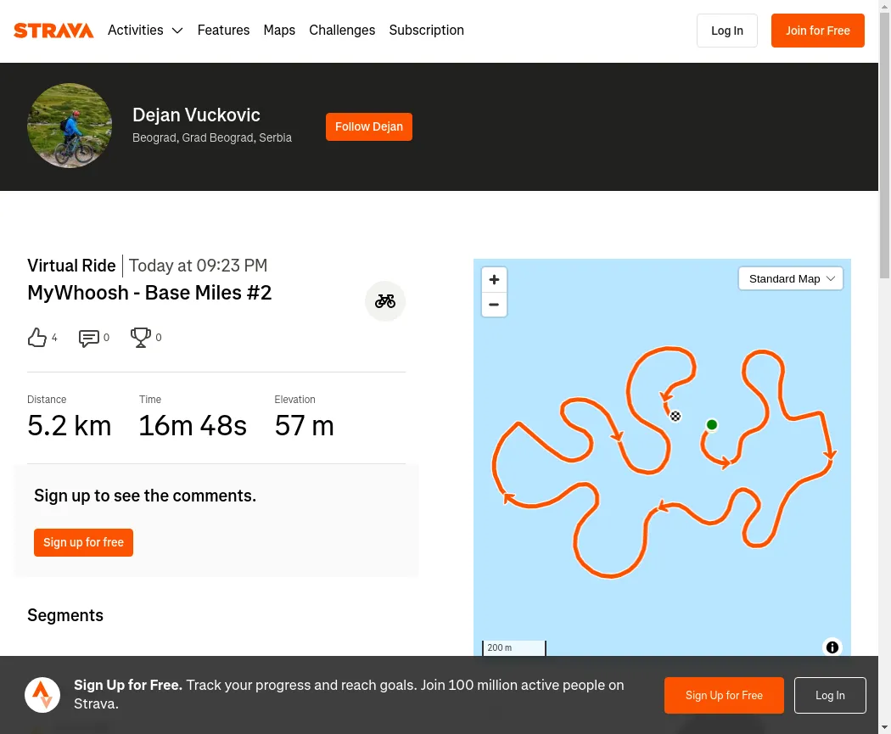Viewport: 891px width, 734px height.
Task: Open Dejan Vuckovic's profile photo
Action: pos(70,126)
